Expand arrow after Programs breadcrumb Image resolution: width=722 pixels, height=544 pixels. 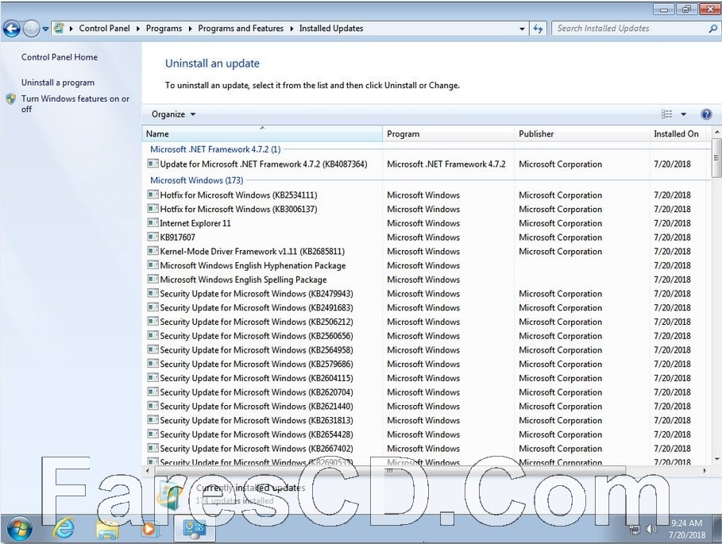[x=190, y=29]
